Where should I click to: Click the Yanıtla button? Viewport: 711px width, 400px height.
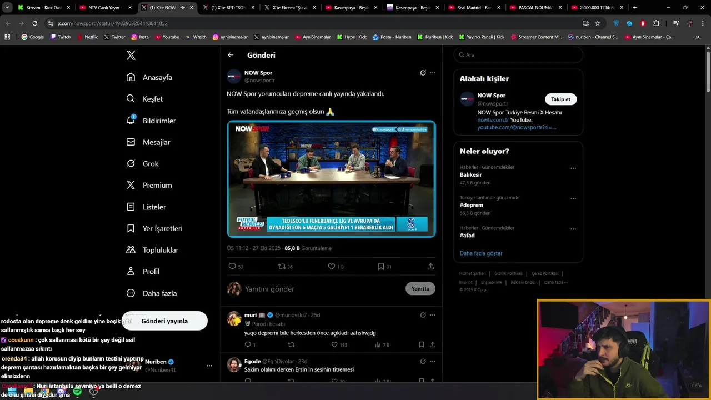point(420,289)
